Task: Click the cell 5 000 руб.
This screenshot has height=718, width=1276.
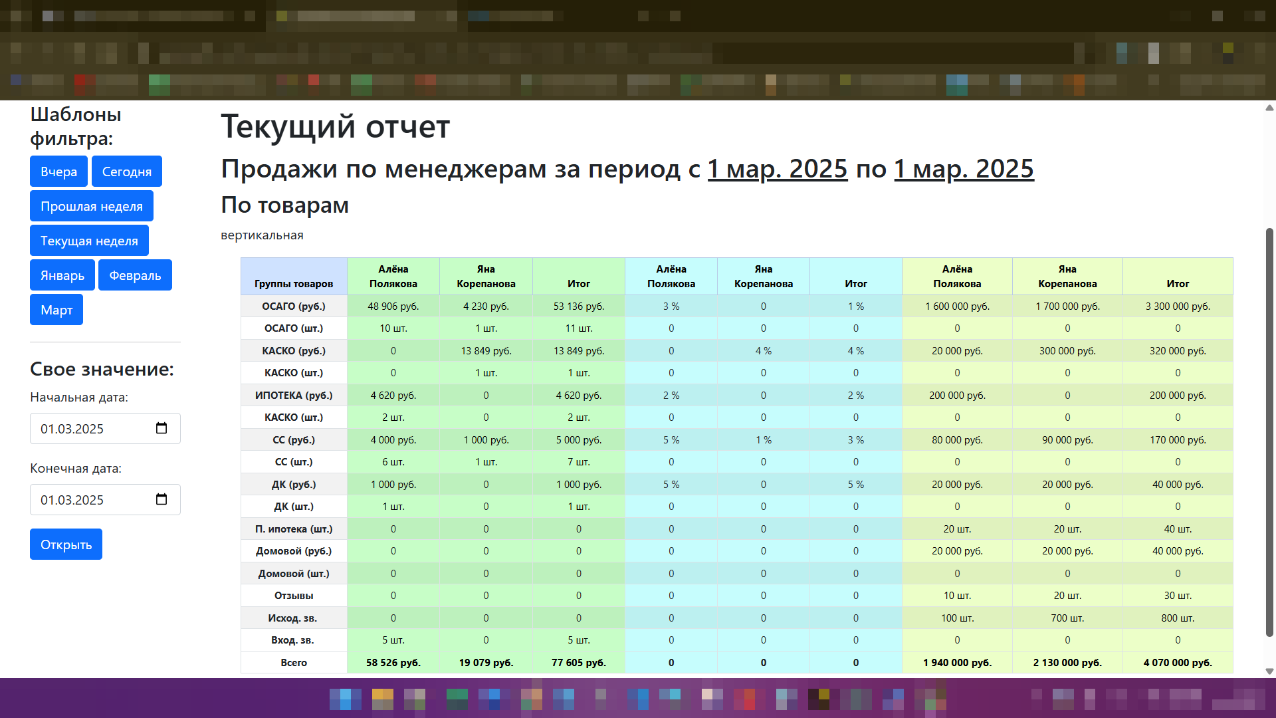Action: pos(579,440)
